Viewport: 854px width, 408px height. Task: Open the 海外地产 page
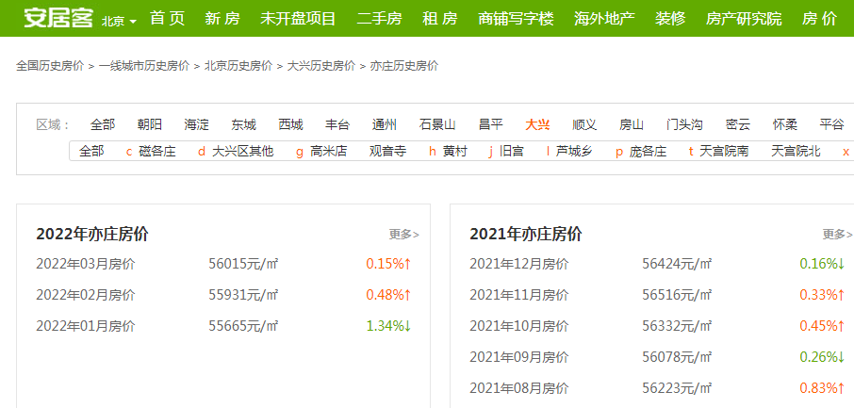[604, 19]
